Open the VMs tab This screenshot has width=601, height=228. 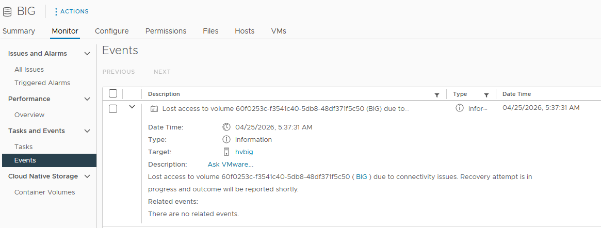[279, 31]
